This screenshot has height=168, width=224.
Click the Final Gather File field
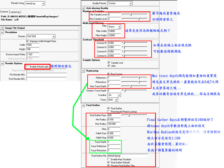click(127, 156)
